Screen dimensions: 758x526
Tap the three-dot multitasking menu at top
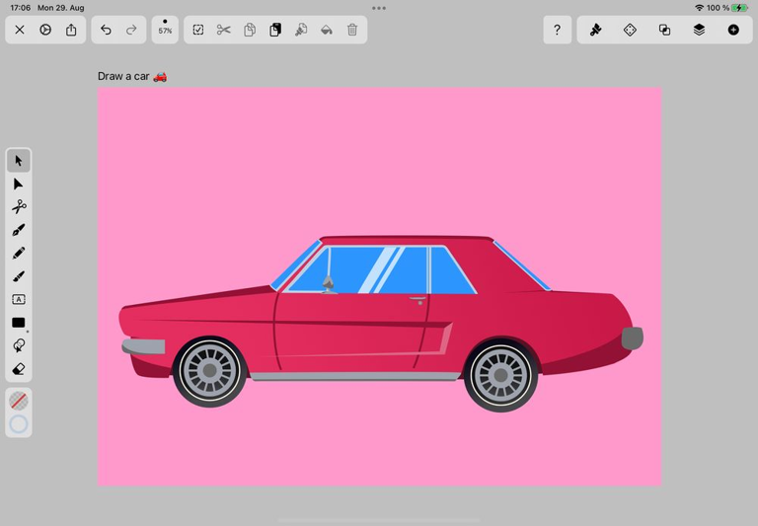tap(379, 8)
